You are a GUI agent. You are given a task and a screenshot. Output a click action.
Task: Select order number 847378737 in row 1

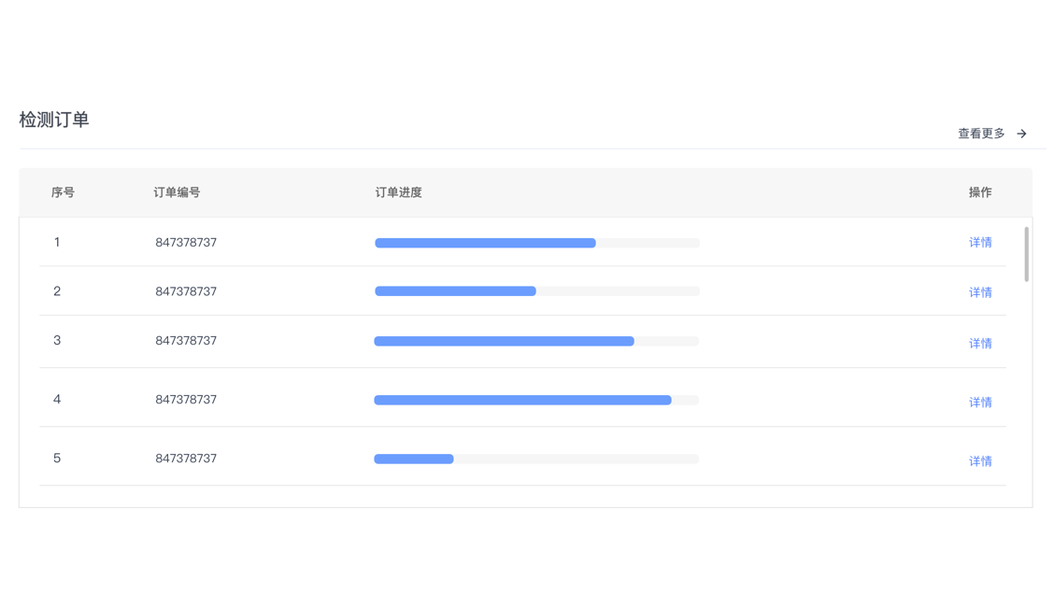[x=186, y=243]
